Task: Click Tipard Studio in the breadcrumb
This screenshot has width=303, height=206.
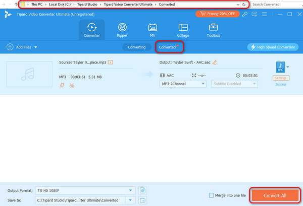Action: pos(87,4)
